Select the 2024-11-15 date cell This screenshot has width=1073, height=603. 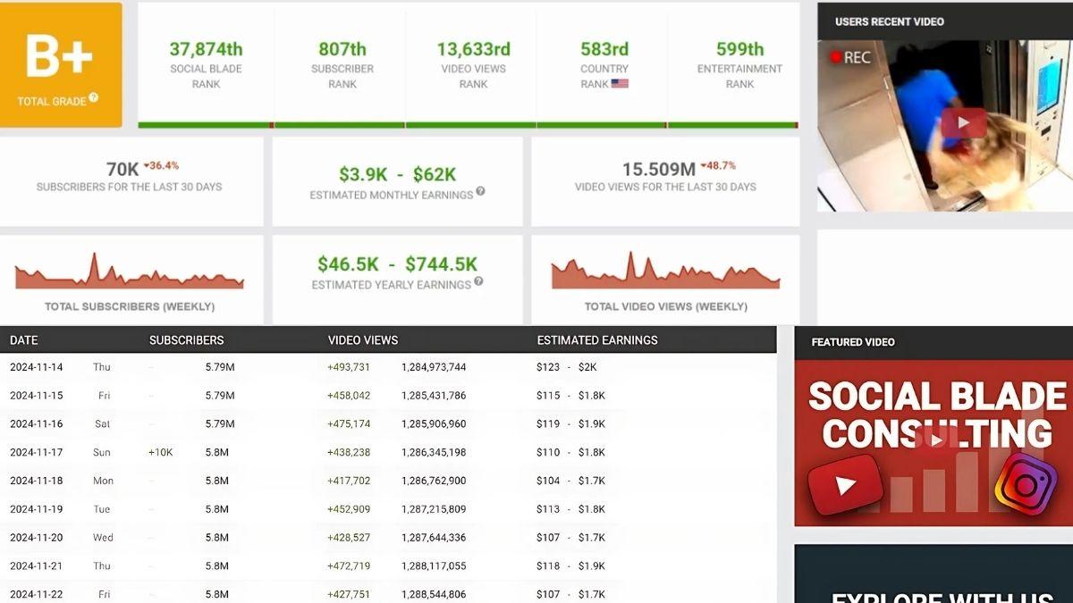[x=37, y=396]
